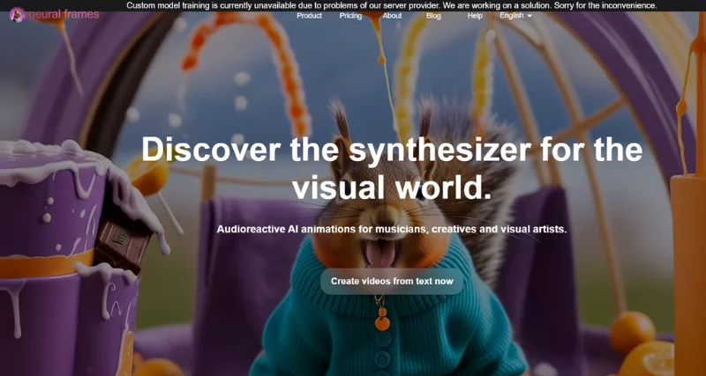Open the Help link in the navigation
Screen dimensions: 706x376
475,16
